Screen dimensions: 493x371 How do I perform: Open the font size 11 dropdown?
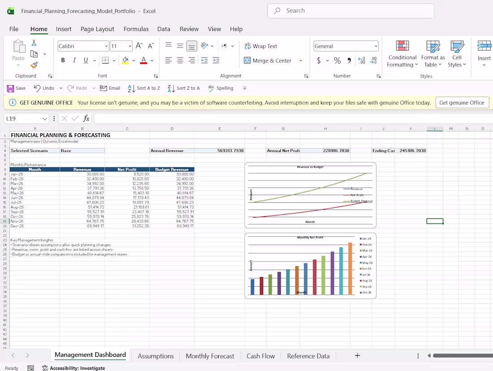[130, 46]
